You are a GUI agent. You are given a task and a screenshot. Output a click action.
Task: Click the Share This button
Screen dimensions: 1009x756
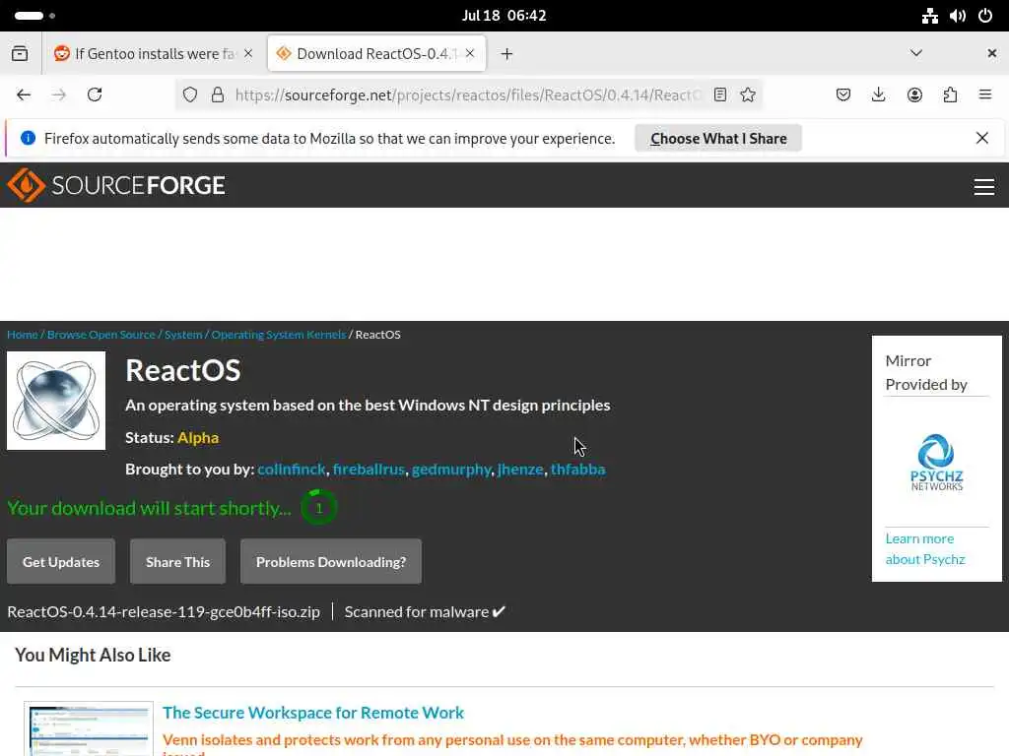point(177,562)
